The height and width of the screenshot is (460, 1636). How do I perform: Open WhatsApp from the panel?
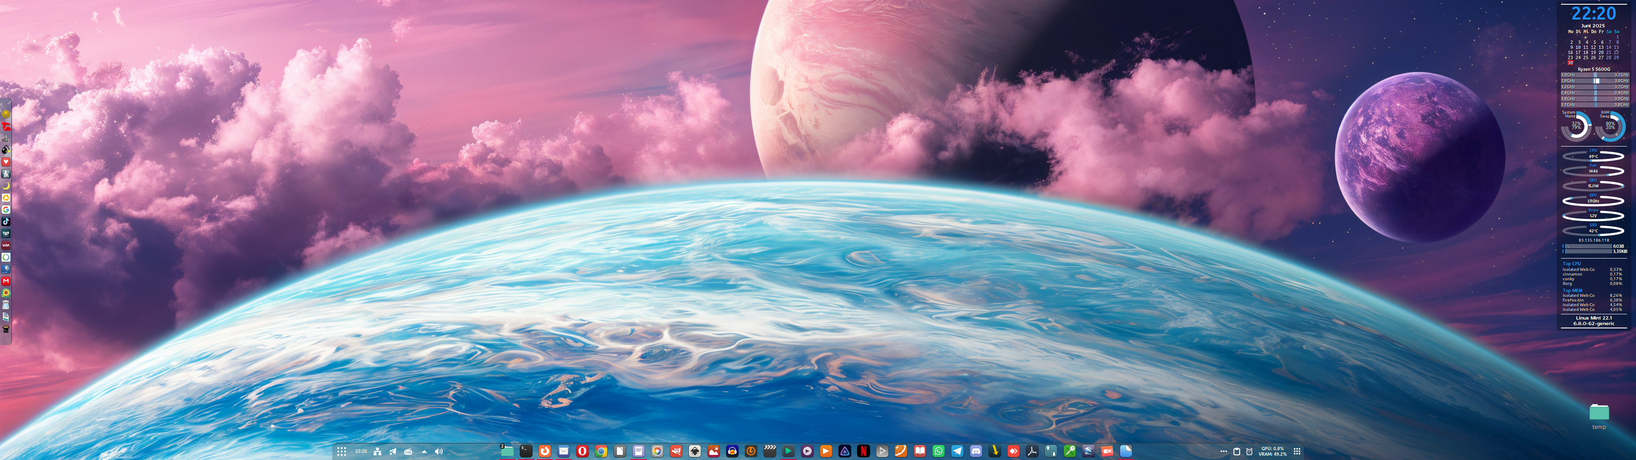coord(939,451)
